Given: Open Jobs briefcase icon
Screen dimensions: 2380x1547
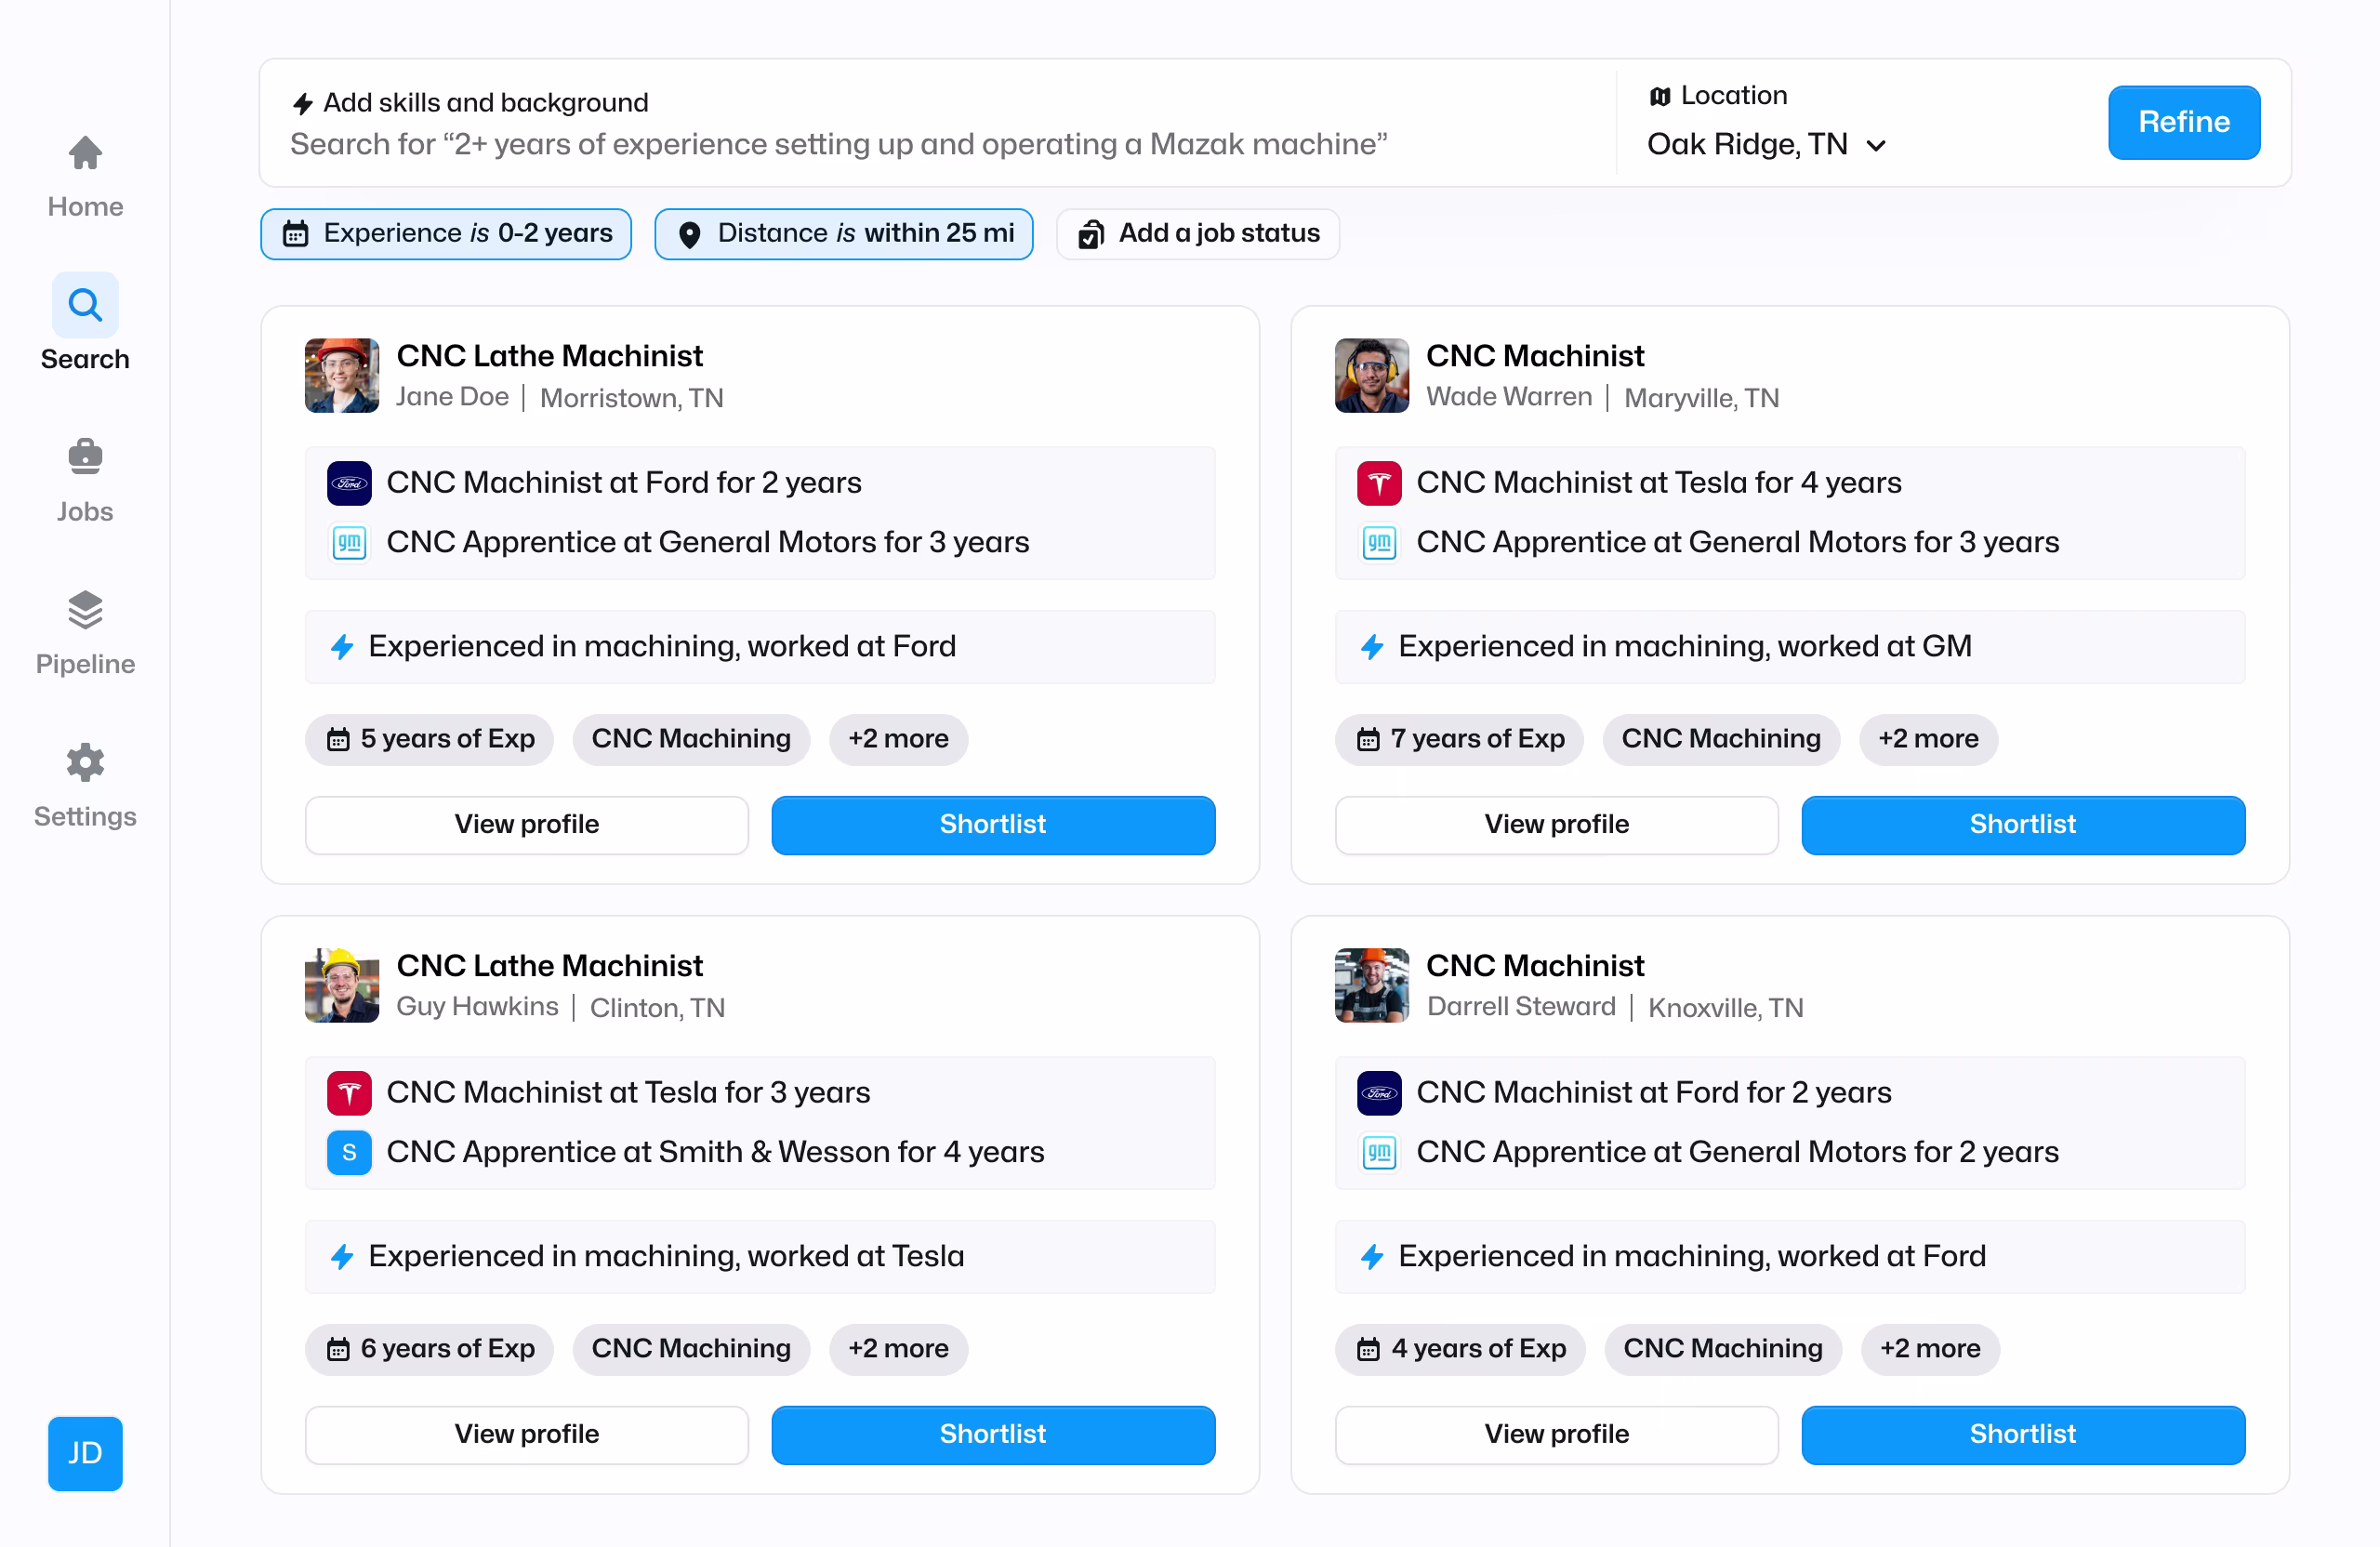Looking at the screenshot, I should [85, 457].
